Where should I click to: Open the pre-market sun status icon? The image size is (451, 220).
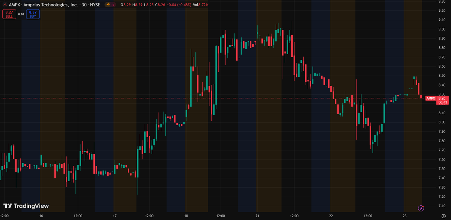(107, 5)
